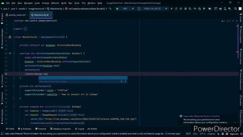
Task: Open the Gradle panel on the right edge
Action: 241,18
